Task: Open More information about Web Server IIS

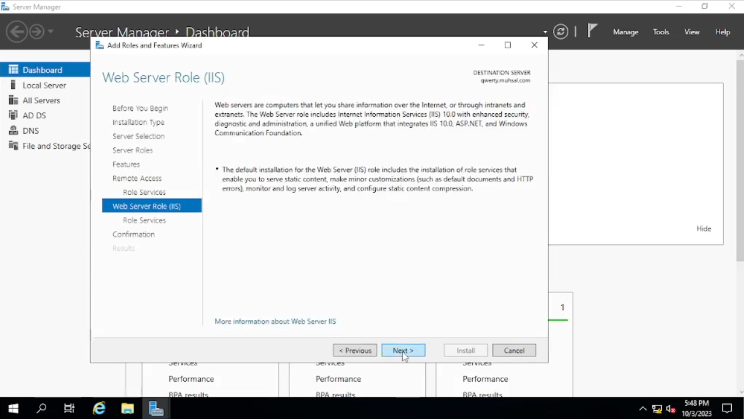Action: tap(275, 322)
